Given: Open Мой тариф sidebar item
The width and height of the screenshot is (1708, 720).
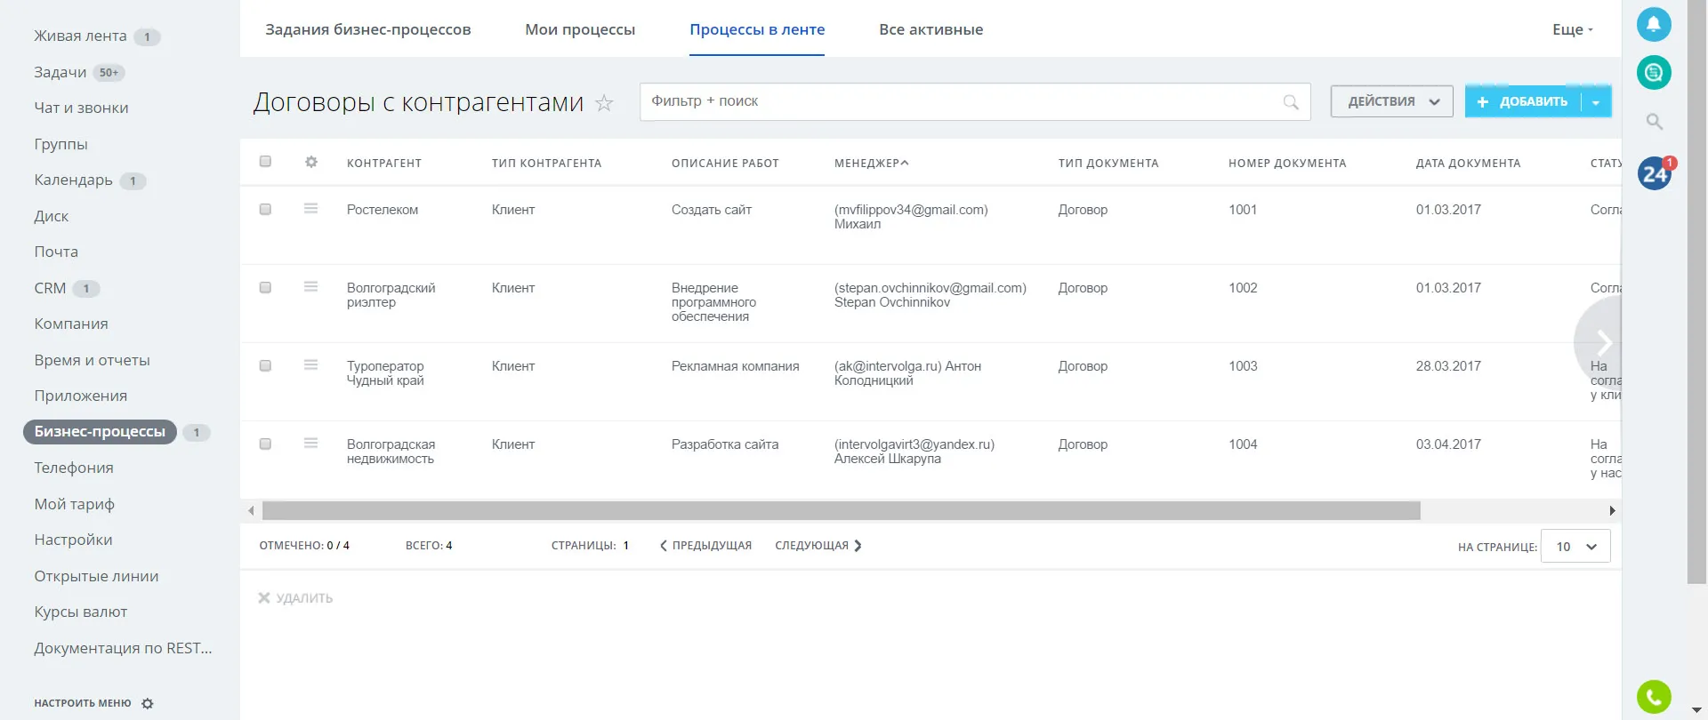Looking at the screenshot, I should (x=74, y=504).
